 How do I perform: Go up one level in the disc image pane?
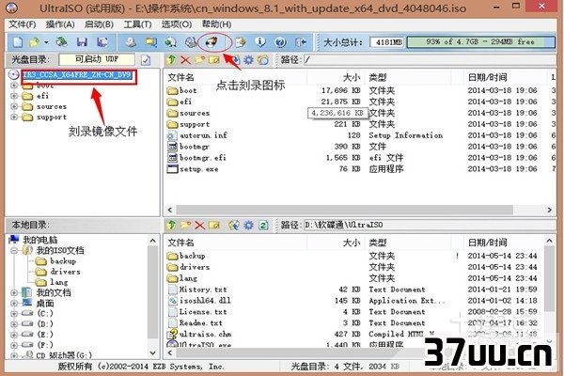[x=172, y=60]
